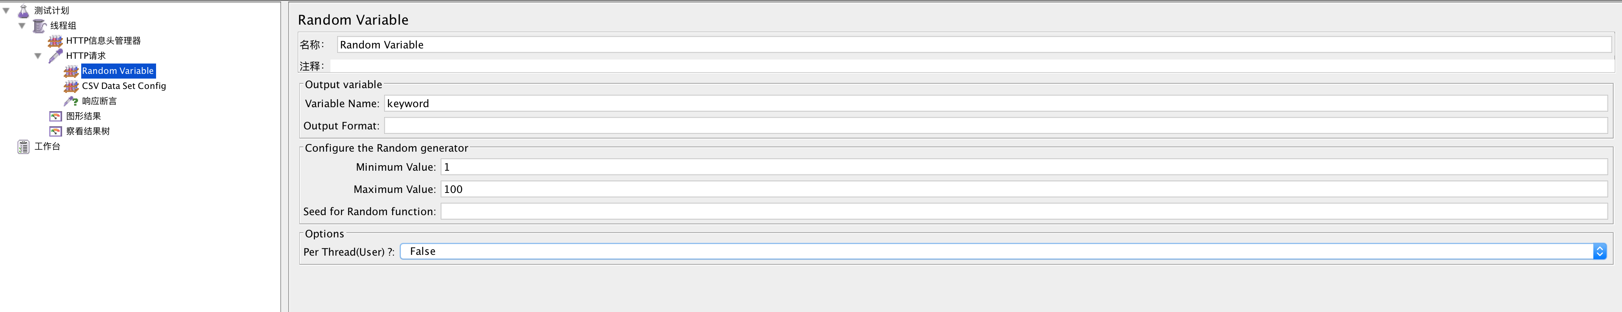The width and height of the screenshot is (1622, 312).
Task: Collapse the 线程组 tree node
Action: [x=22, y=26]
